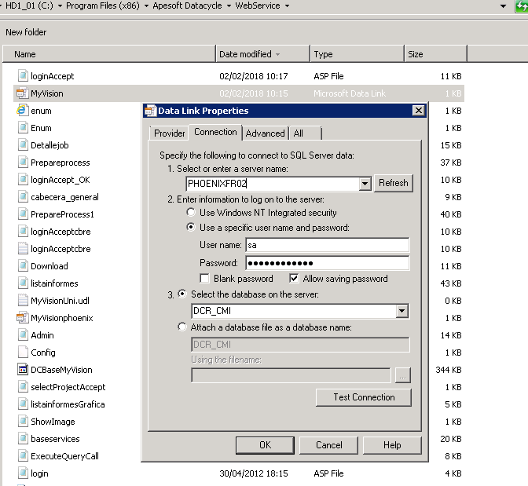The height and width of the screenshot is (486, 528).
Task: Expand the WebService breadcrumb arrow
Action: [x=287, y=6]
